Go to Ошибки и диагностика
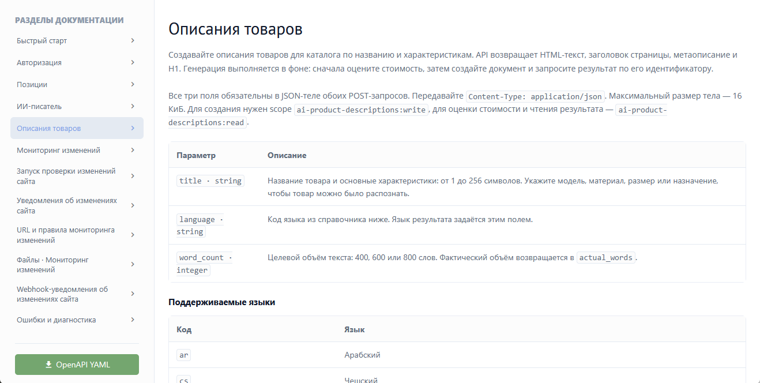This screenshot has width=760, height=383. [77, 320]
